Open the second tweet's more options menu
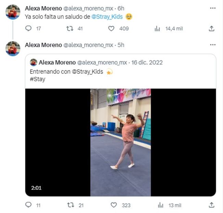Viewport: 223px width, 213px height. click(213, 45)
